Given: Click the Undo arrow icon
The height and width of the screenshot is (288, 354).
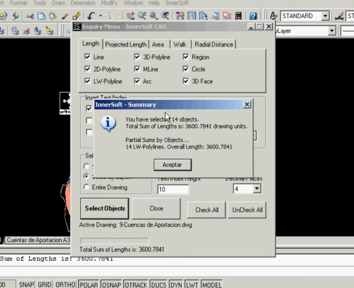Looking at the screenshot, I should (91, 16).
